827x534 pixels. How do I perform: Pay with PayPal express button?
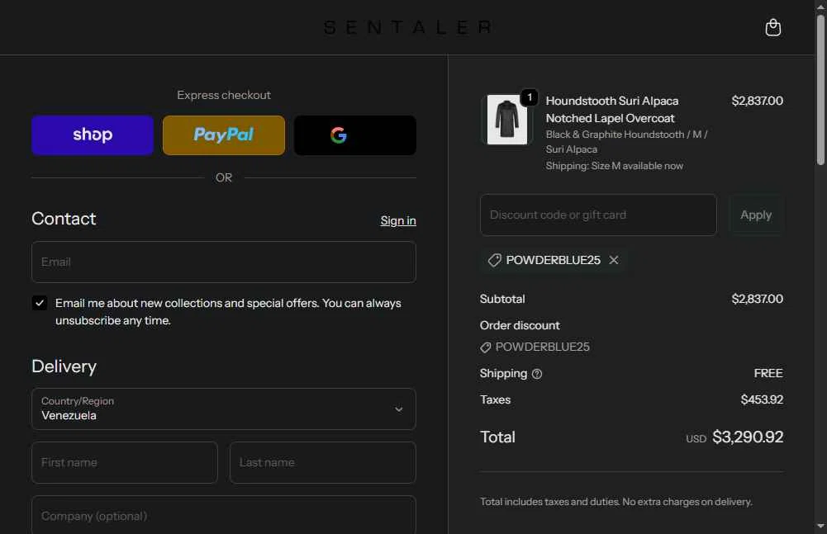[x=224, y=135]
